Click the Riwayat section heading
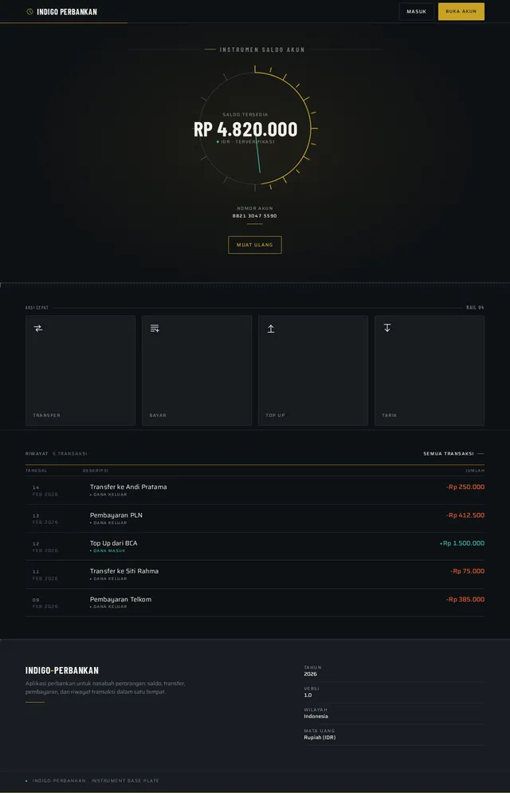510x793 pixels. pyautogui.click(x=37, y=454)
